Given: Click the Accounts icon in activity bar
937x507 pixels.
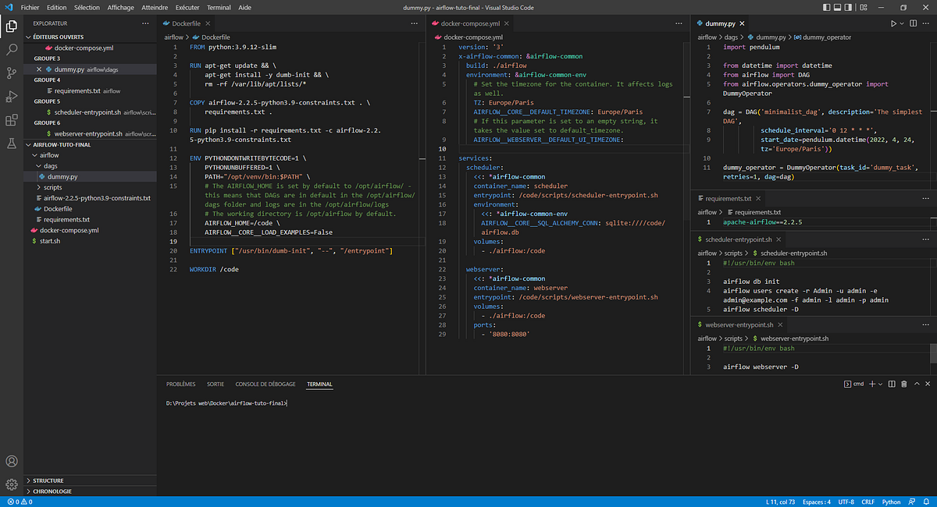Looking at the screenshot, I should 12,462.
